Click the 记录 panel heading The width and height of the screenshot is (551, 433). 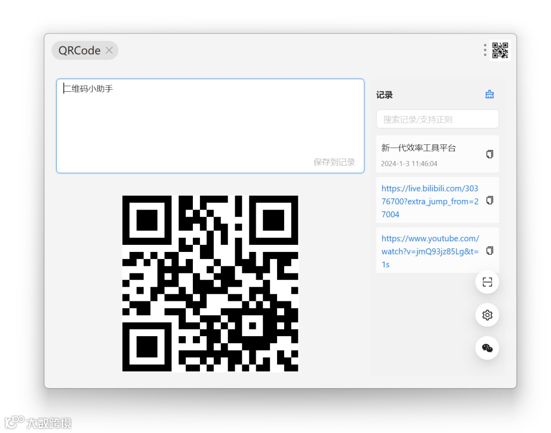click(x=385, y=95)
